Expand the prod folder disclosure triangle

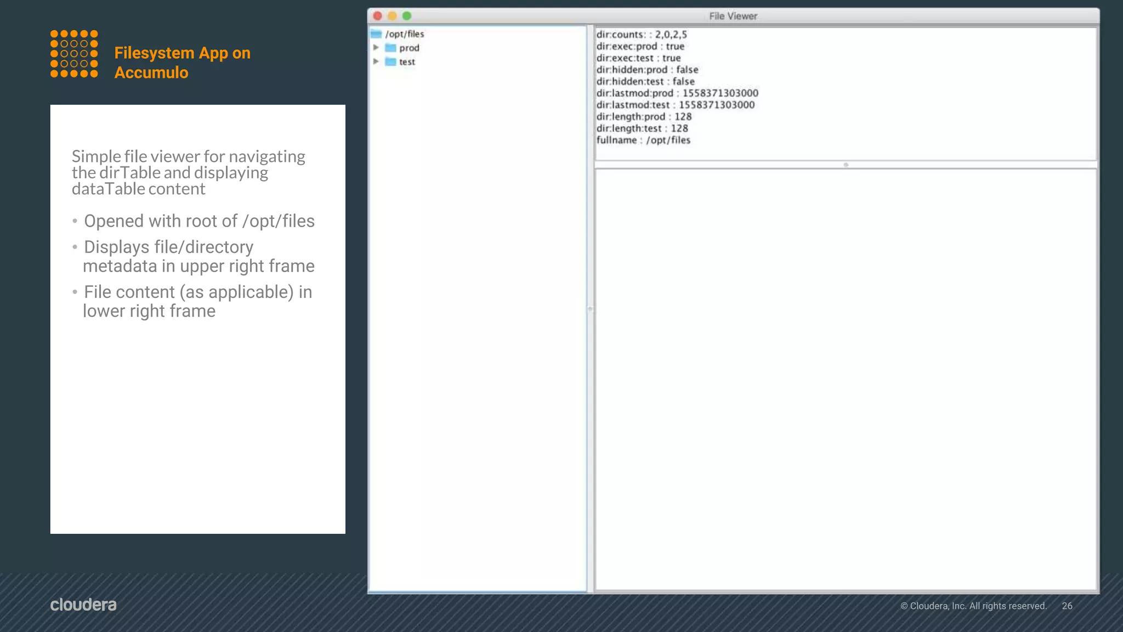376,48
